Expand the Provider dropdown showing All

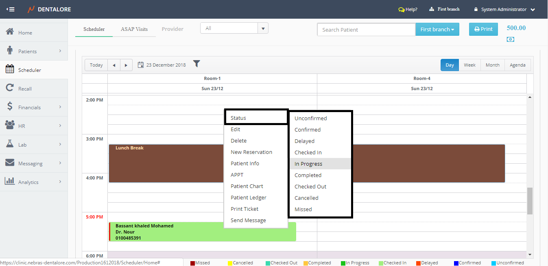tap(263, 28)
